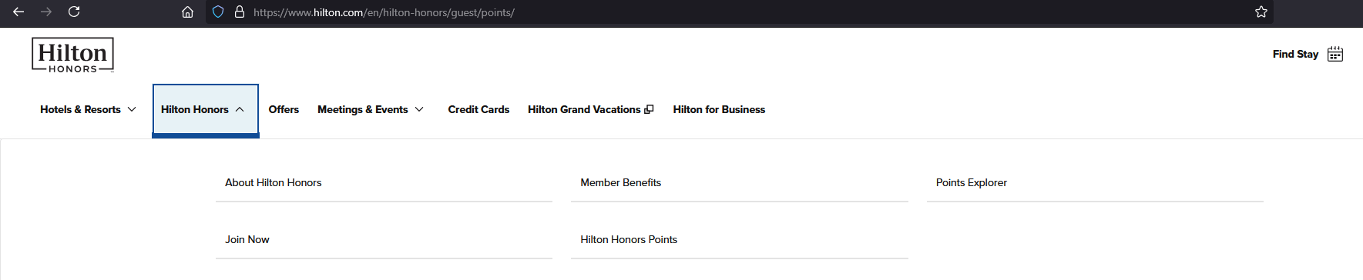Open the browser home icon
The image size is (1363, 280).
tap(187, 12)
